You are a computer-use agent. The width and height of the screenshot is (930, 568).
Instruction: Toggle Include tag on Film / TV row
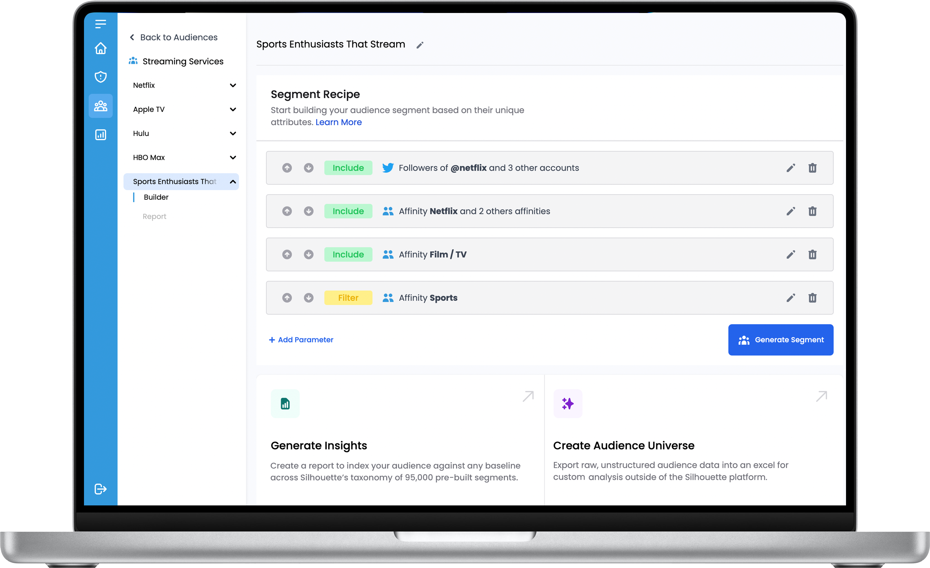tap(348, 255)
